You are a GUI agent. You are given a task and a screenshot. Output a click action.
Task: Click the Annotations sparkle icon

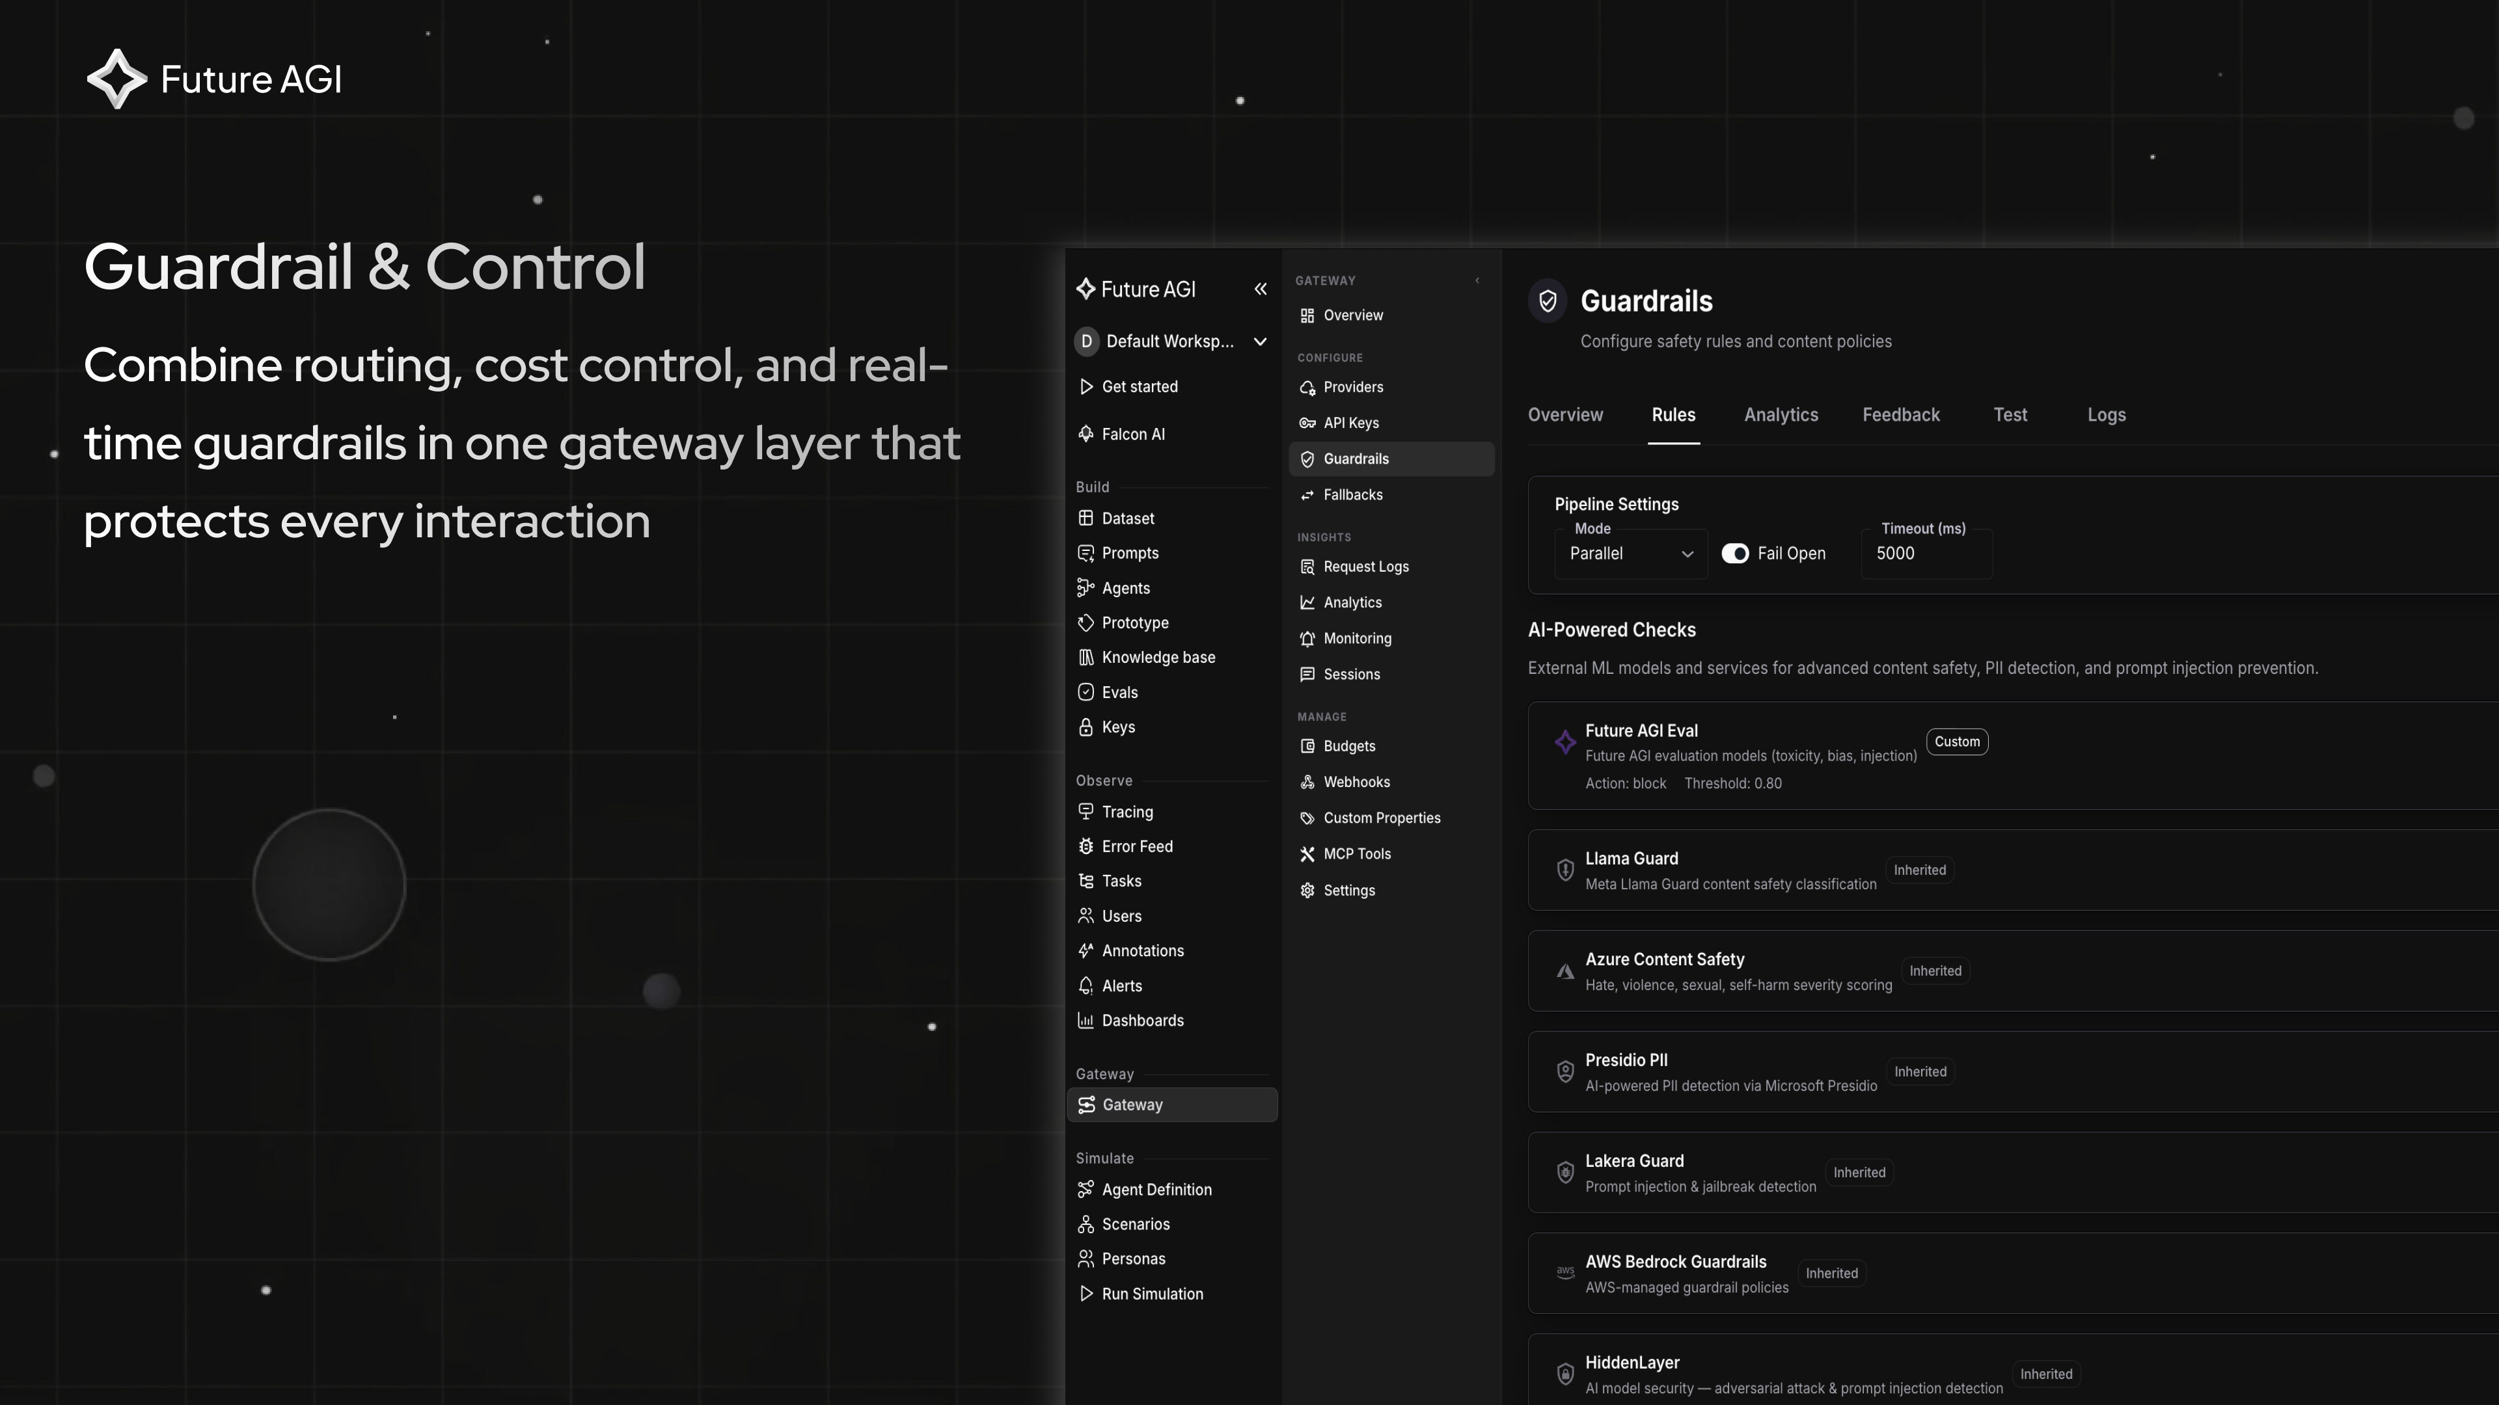tap(1086, 951)
